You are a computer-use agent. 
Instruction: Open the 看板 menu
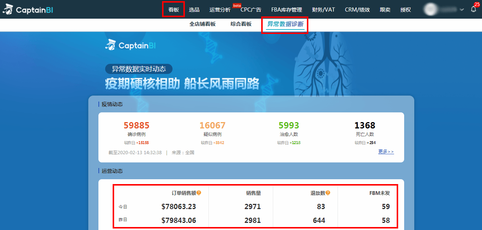[174, 10]
